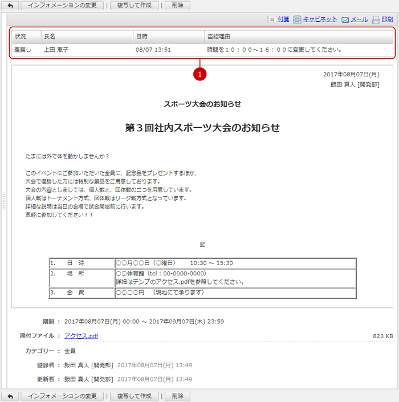Open the メール text link

359,19
